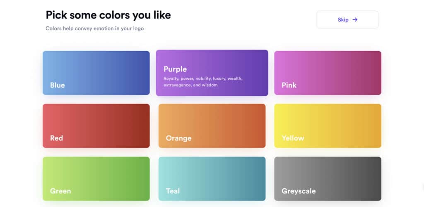Select the Red color card
The height and width of the screenshot is (207, 424).
(x=96, y=126)
